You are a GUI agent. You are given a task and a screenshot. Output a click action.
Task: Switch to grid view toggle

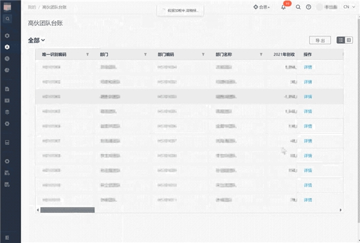pyautogui.click(x=349, y=40)
